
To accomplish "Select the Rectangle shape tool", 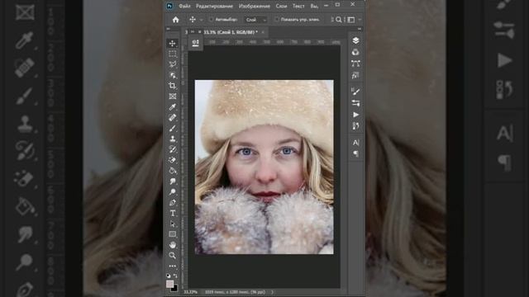I will (173, 234).
